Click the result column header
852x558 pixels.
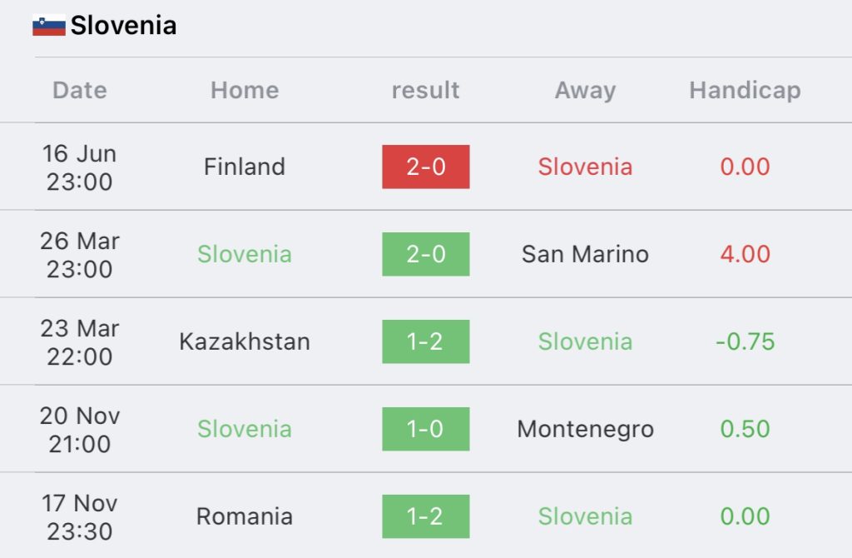[x=425, y=90]
